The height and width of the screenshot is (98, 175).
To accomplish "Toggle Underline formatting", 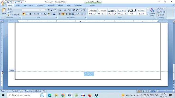I will (30, 14).
